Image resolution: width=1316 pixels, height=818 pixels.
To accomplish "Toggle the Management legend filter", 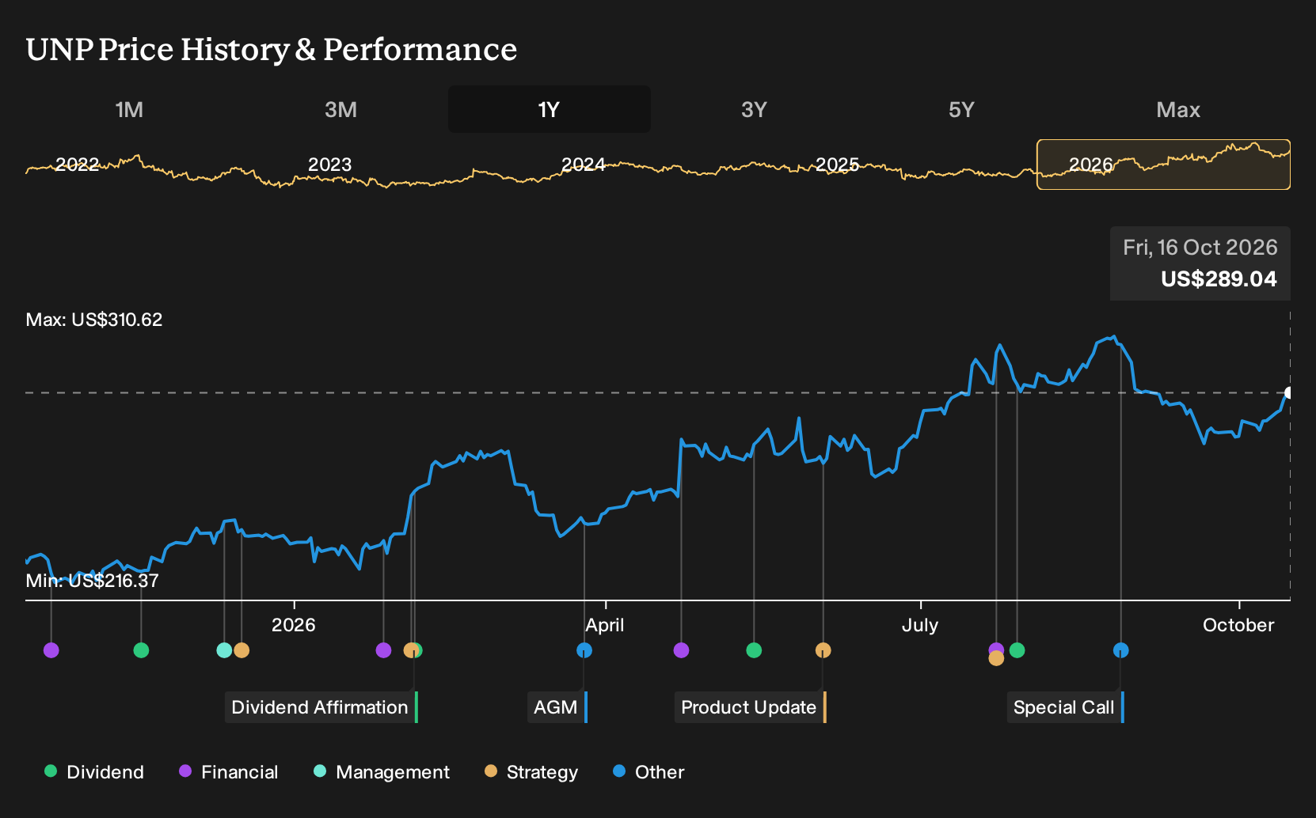I will tap(382, 772).
